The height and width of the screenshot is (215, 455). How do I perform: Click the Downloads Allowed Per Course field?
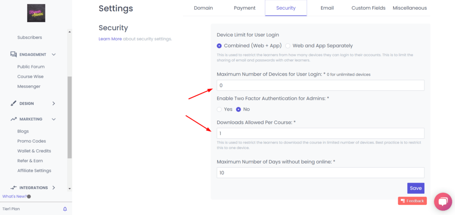tap(320, 133)
